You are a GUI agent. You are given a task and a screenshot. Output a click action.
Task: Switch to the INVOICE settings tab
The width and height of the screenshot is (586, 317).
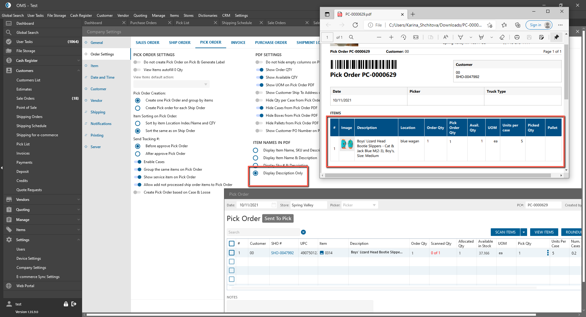pyautogui.click(x=238, y=43)
